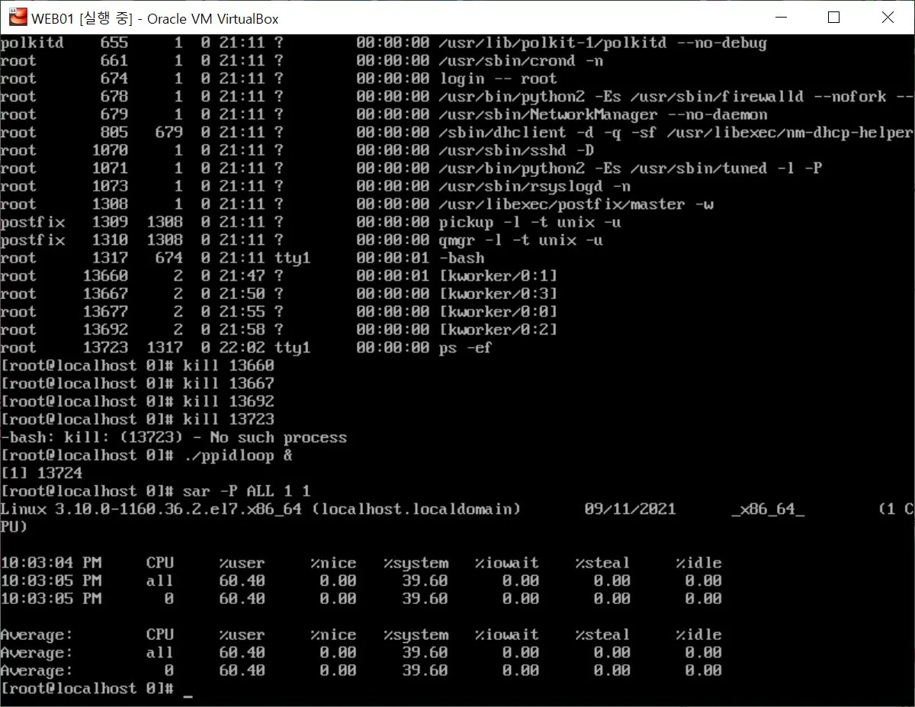Click the 60.40 value in the 10:03:05 PM 'all' row

(x=242, y=581)
